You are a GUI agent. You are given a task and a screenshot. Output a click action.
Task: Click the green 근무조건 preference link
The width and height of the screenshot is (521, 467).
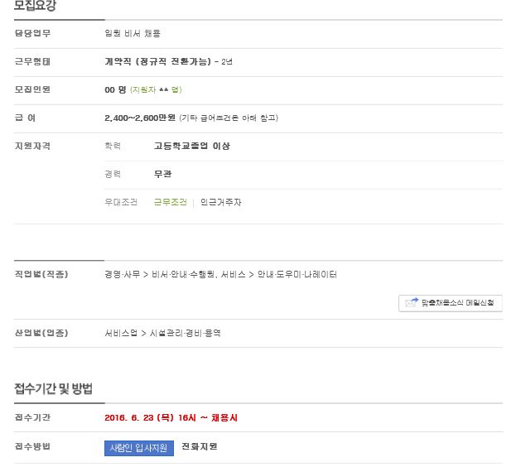(171, 202)
